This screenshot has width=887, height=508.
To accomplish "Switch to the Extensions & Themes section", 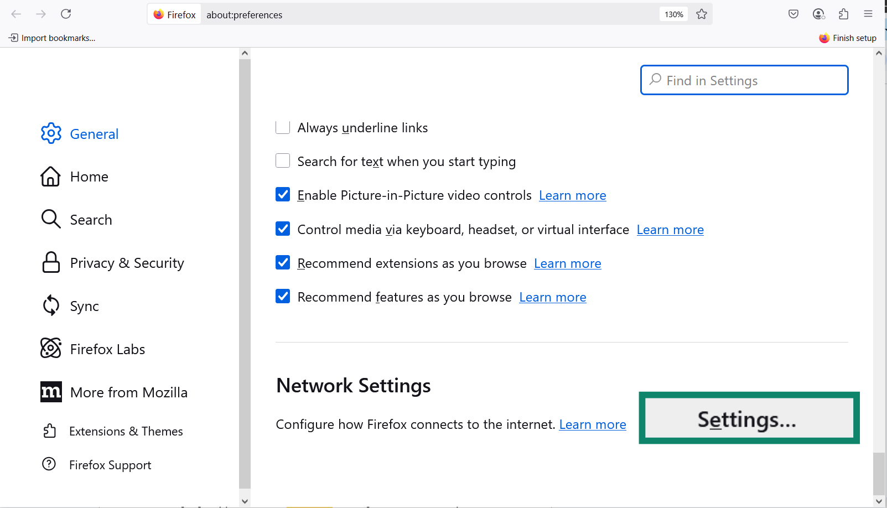I will coord(126,431).
